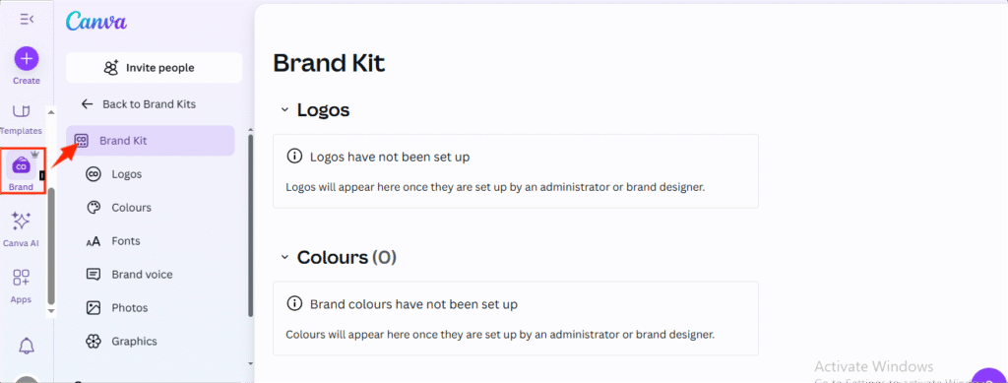This screenshot has height=383, width=1008.
Task: Select the Brand icon in sidebar
Action: pyautogui.click(x=22, y=166)
